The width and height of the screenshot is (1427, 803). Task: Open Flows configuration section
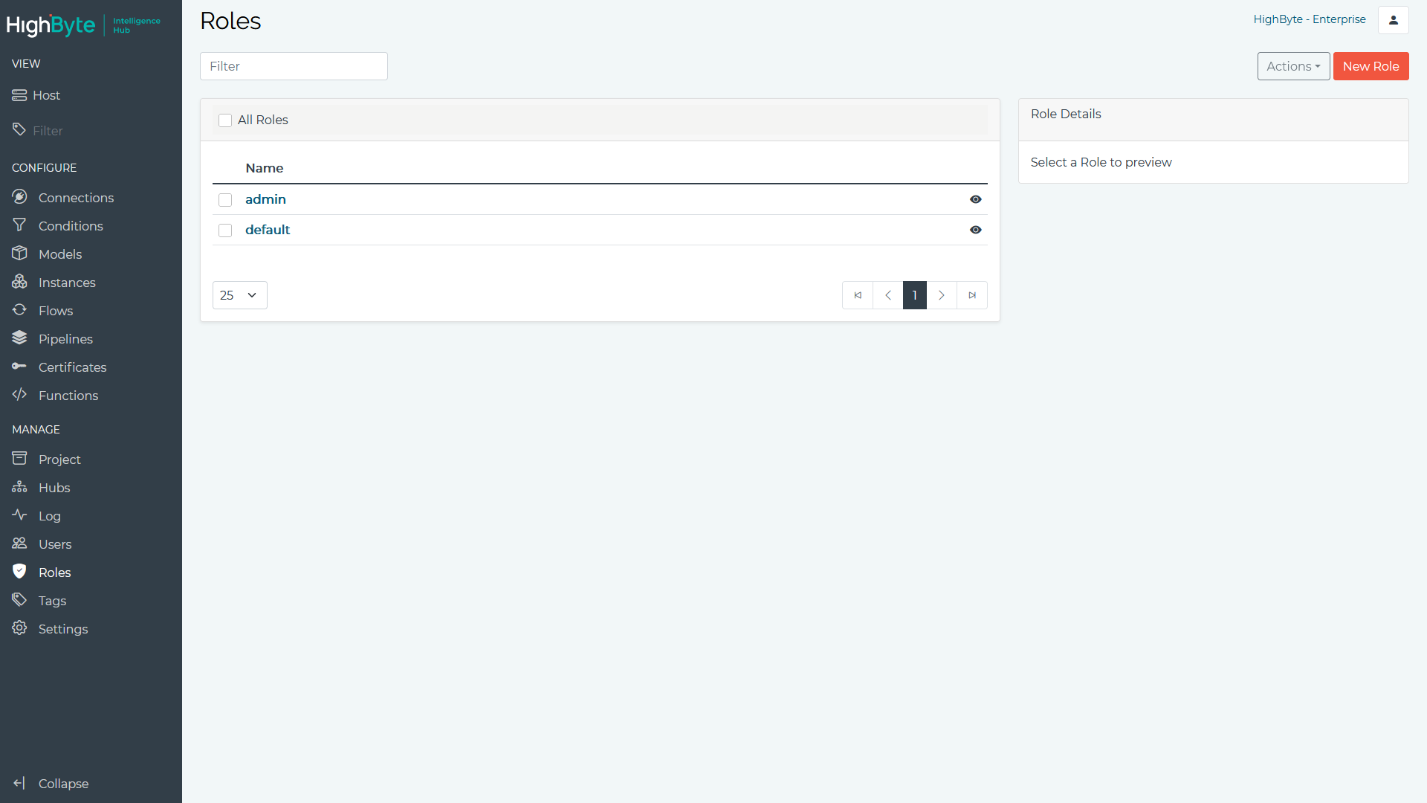55,310
